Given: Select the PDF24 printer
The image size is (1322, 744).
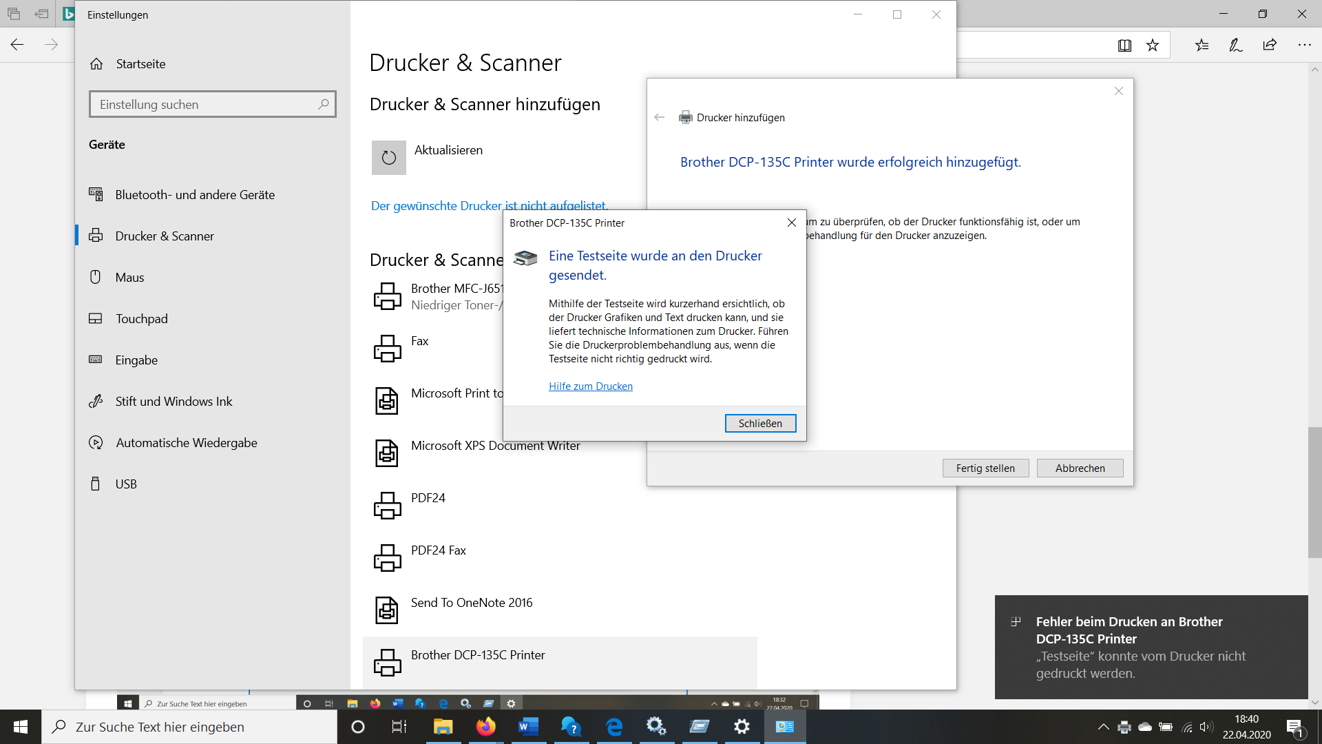Looking at the screenshot, I should click(x=428, y=498).
